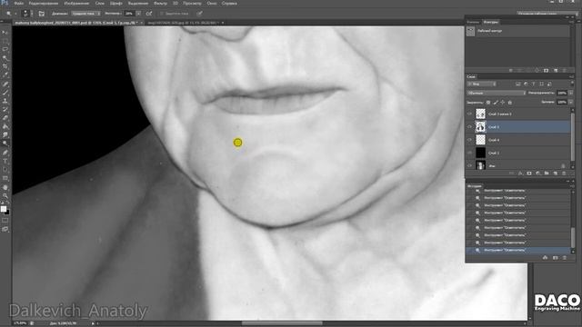Open the Окно menu

[212, 3]
